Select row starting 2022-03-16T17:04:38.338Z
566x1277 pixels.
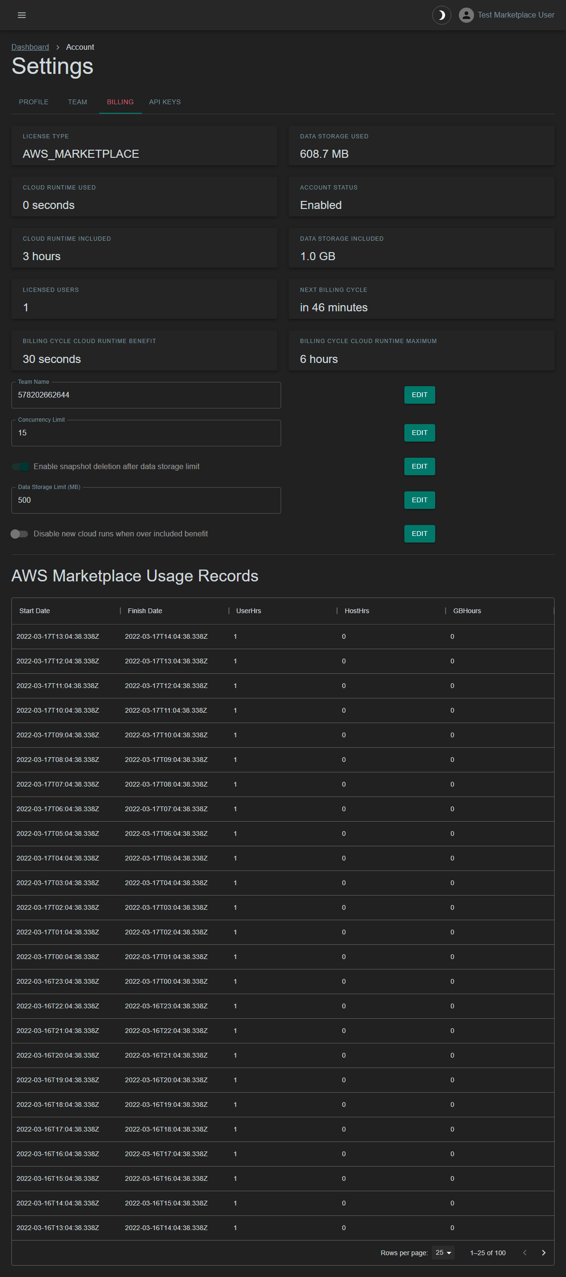283,1129
